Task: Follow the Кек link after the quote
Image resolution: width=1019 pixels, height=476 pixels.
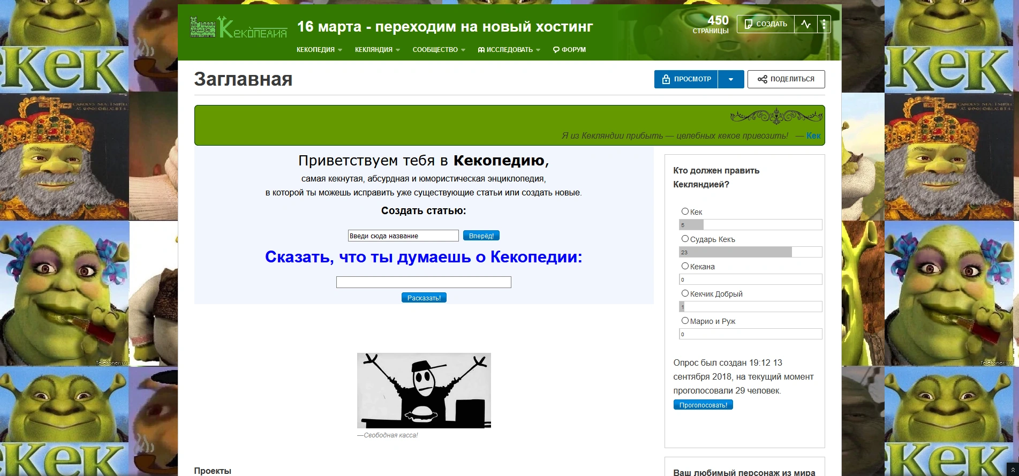Action: (x=813, y=135)
